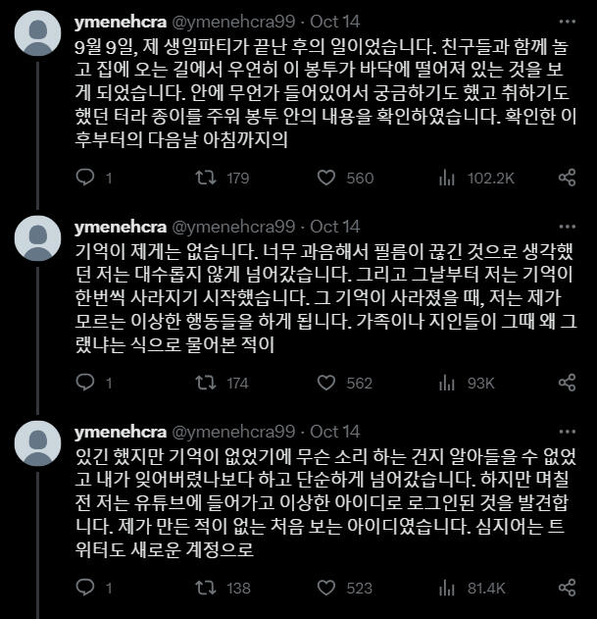597x619 pixels.
Task: Open @ymenehcra99 handle on third tweet
Action: pos(233,432)
